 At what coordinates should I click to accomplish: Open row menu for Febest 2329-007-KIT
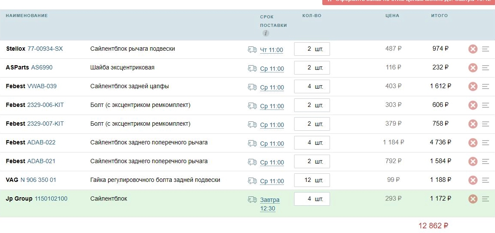click(x=485, y=124)
